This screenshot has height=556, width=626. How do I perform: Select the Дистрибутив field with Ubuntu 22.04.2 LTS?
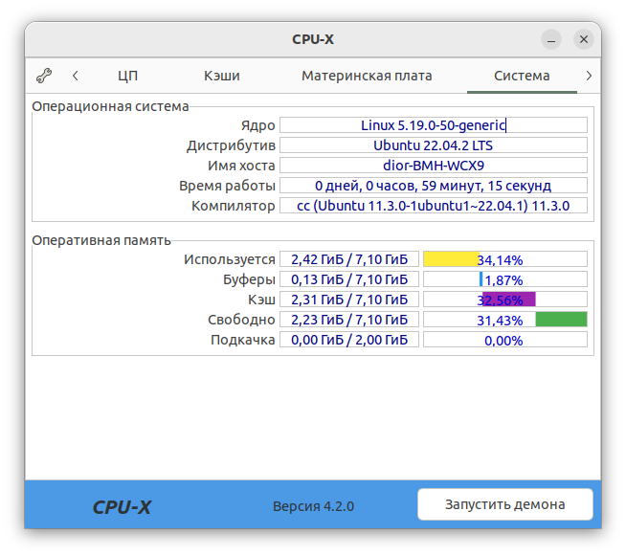[x=434, y=145]
